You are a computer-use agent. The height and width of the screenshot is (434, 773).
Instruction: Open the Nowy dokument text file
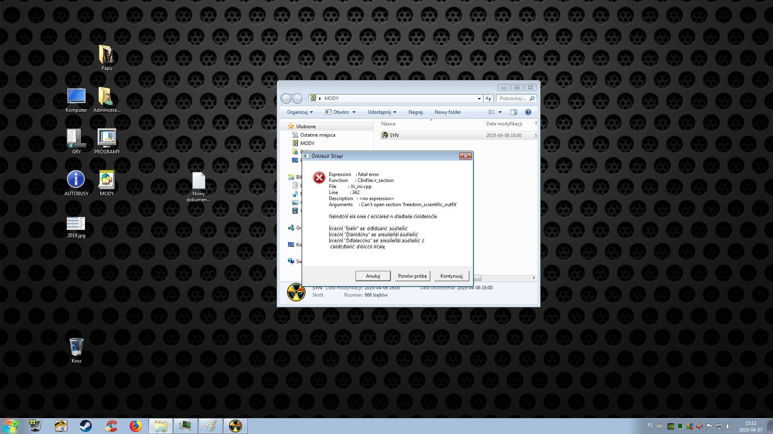tap(198, 187)
